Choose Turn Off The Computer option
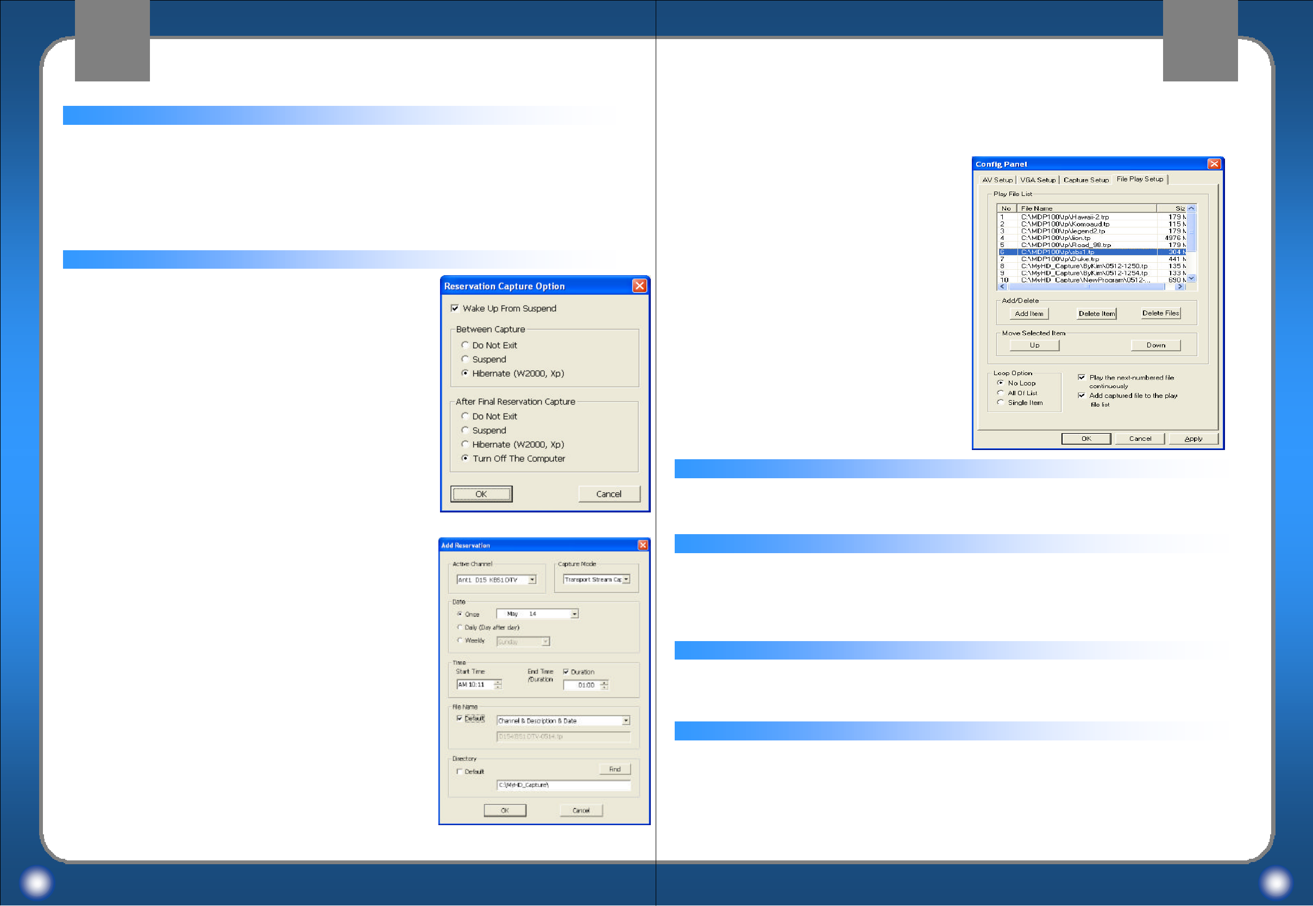This screenshot has width=1313, height=906. coord(465,458)
